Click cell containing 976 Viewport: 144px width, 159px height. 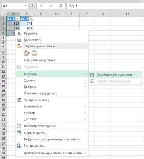tap(27, 28)
